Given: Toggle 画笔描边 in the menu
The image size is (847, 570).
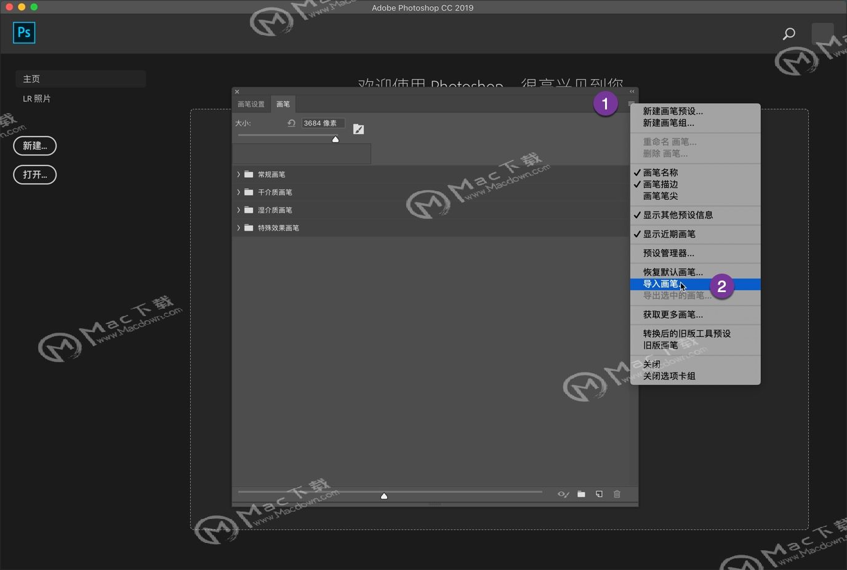Looking at the screenshot, I should coord(695,184).
